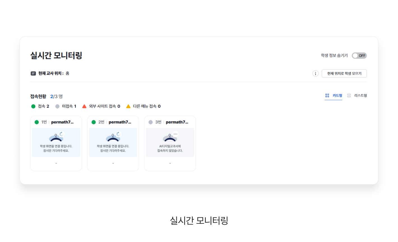Click the 2번 permath7 student name
The image size is (398, 242).
pyautogui.click(x=120, y=122)
